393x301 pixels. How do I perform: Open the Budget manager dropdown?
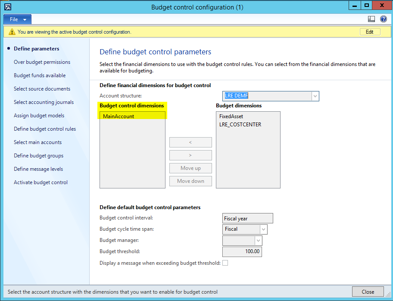[258, 240]
